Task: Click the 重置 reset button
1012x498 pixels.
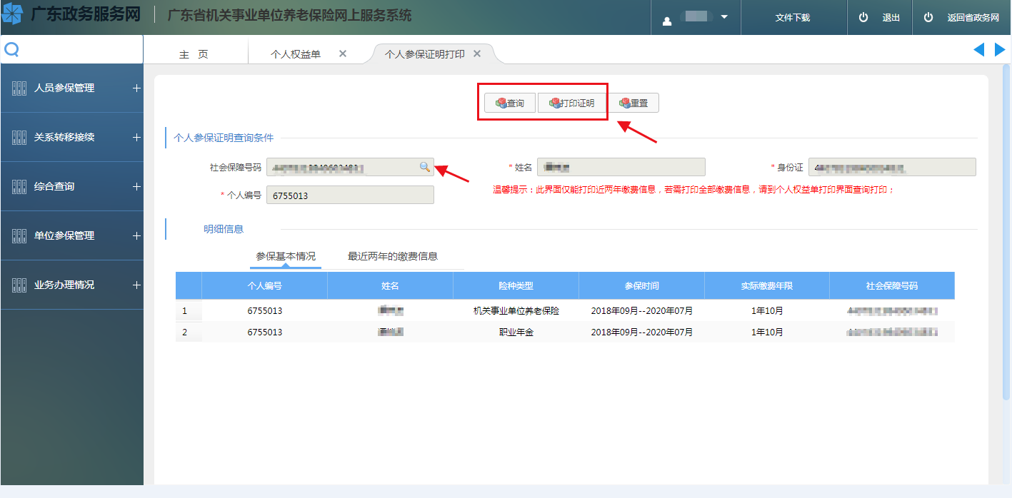Action: [633, 103]
